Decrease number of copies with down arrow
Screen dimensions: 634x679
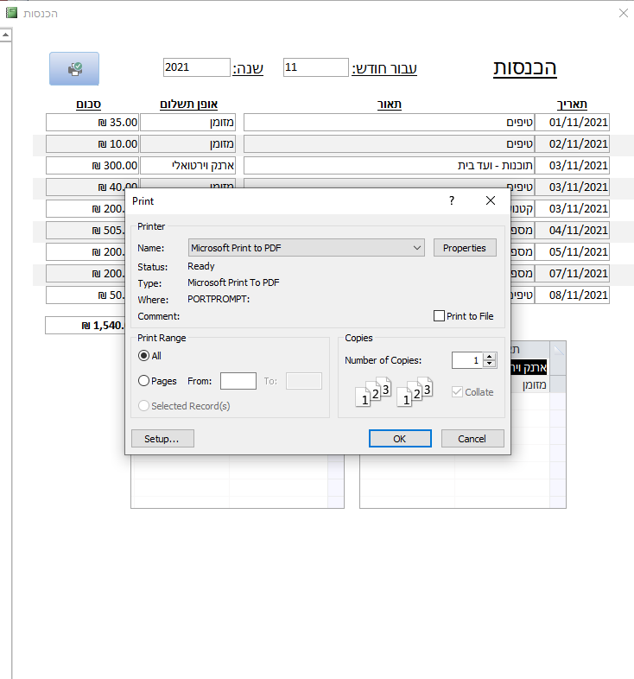490,364
